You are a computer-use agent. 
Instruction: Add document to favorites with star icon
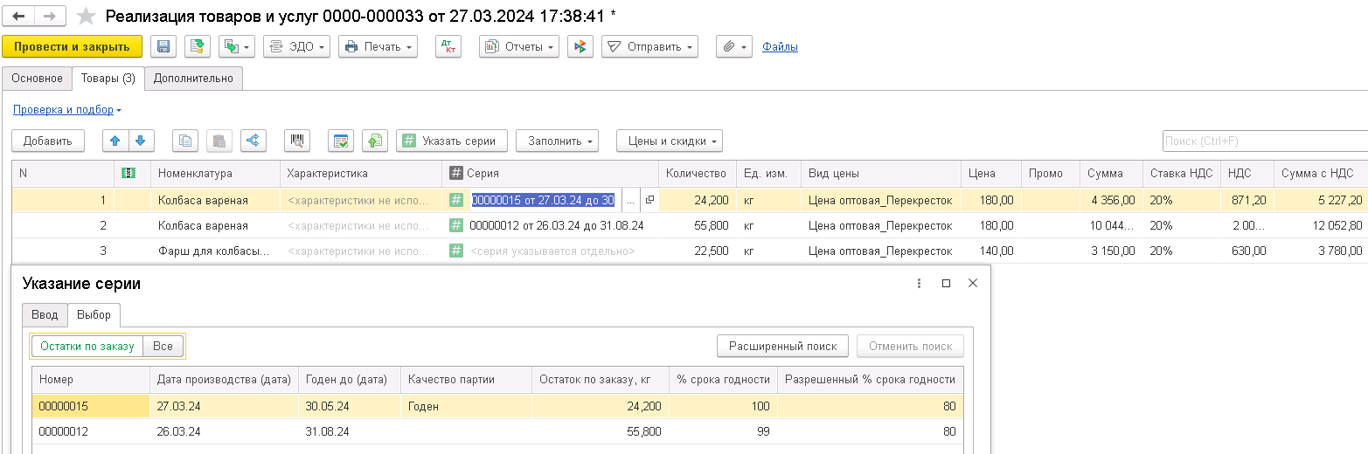(86, 17)
